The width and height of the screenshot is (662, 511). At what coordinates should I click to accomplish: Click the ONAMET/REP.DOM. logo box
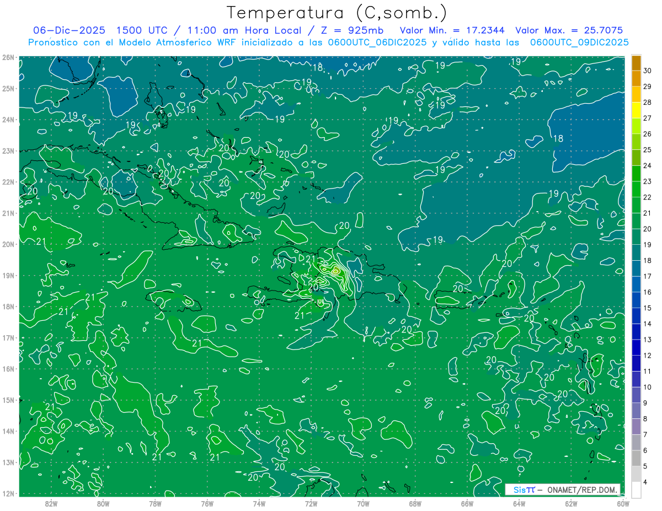click(x=562, y=490)
